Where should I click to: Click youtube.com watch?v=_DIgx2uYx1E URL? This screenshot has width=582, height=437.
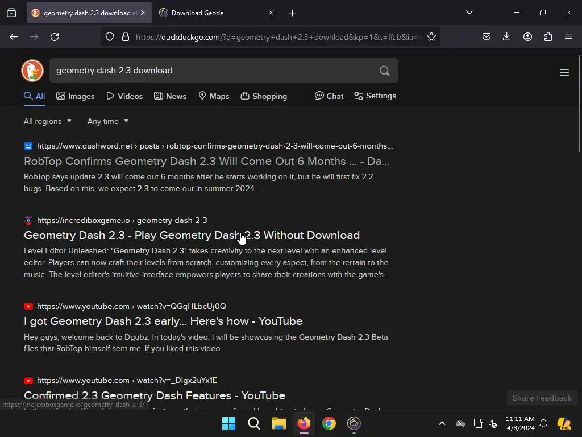[x=127, y=381]
